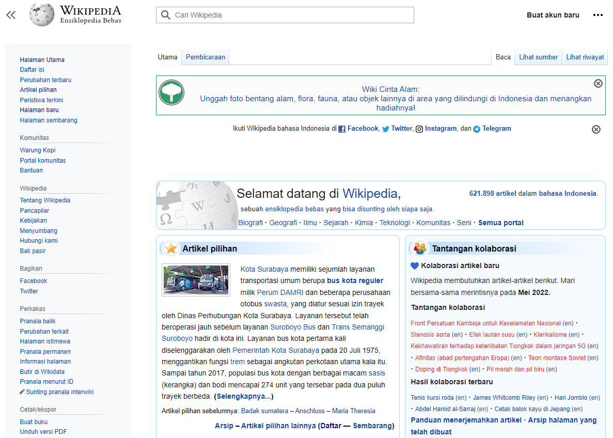Open Halaman sembarang link
The image size is (613, 438).
49,120
